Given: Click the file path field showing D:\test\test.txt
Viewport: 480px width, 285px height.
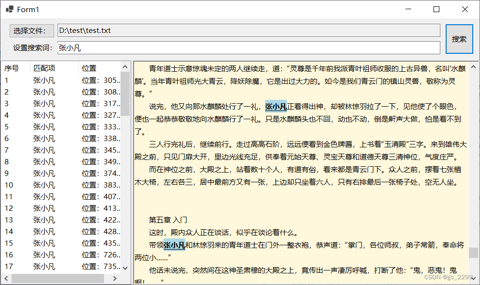Looking at the screenshot, I should point(194,31).
